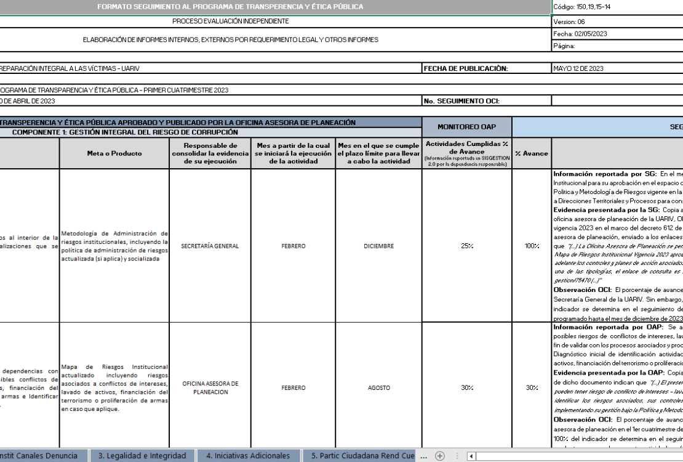Open the '3. Legalidad e Integridad' sheet tab

tap(142, 455)
